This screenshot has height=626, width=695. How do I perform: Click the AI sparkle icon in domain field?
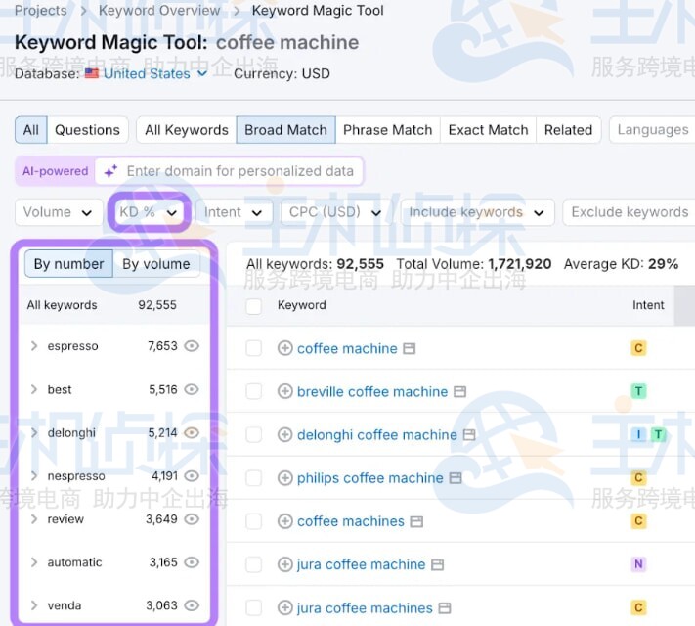(110, 171)
